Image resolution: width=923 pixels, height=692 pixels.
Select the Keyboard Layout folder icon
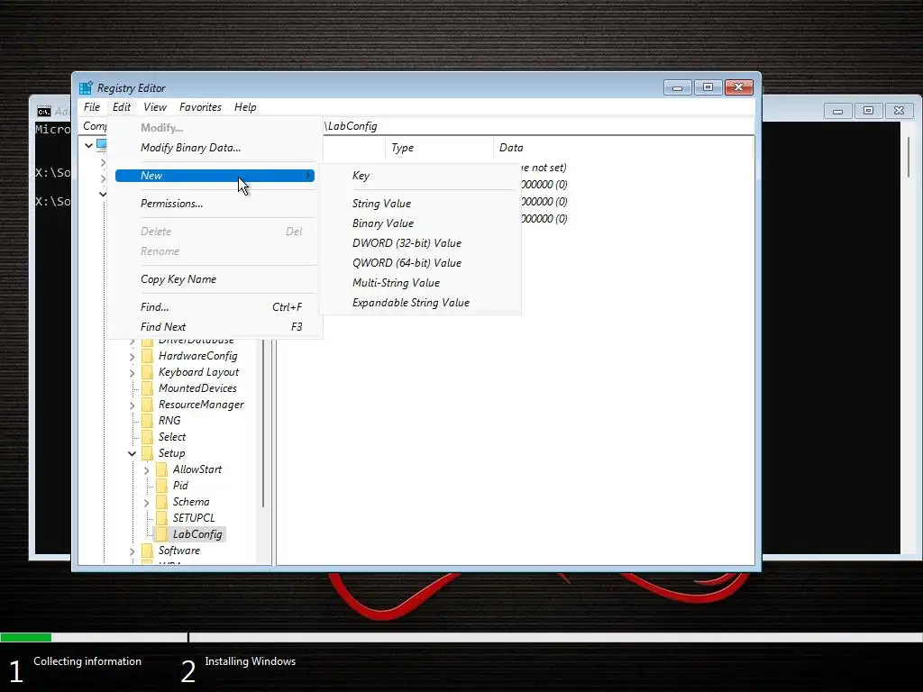[x=147, y=372]
